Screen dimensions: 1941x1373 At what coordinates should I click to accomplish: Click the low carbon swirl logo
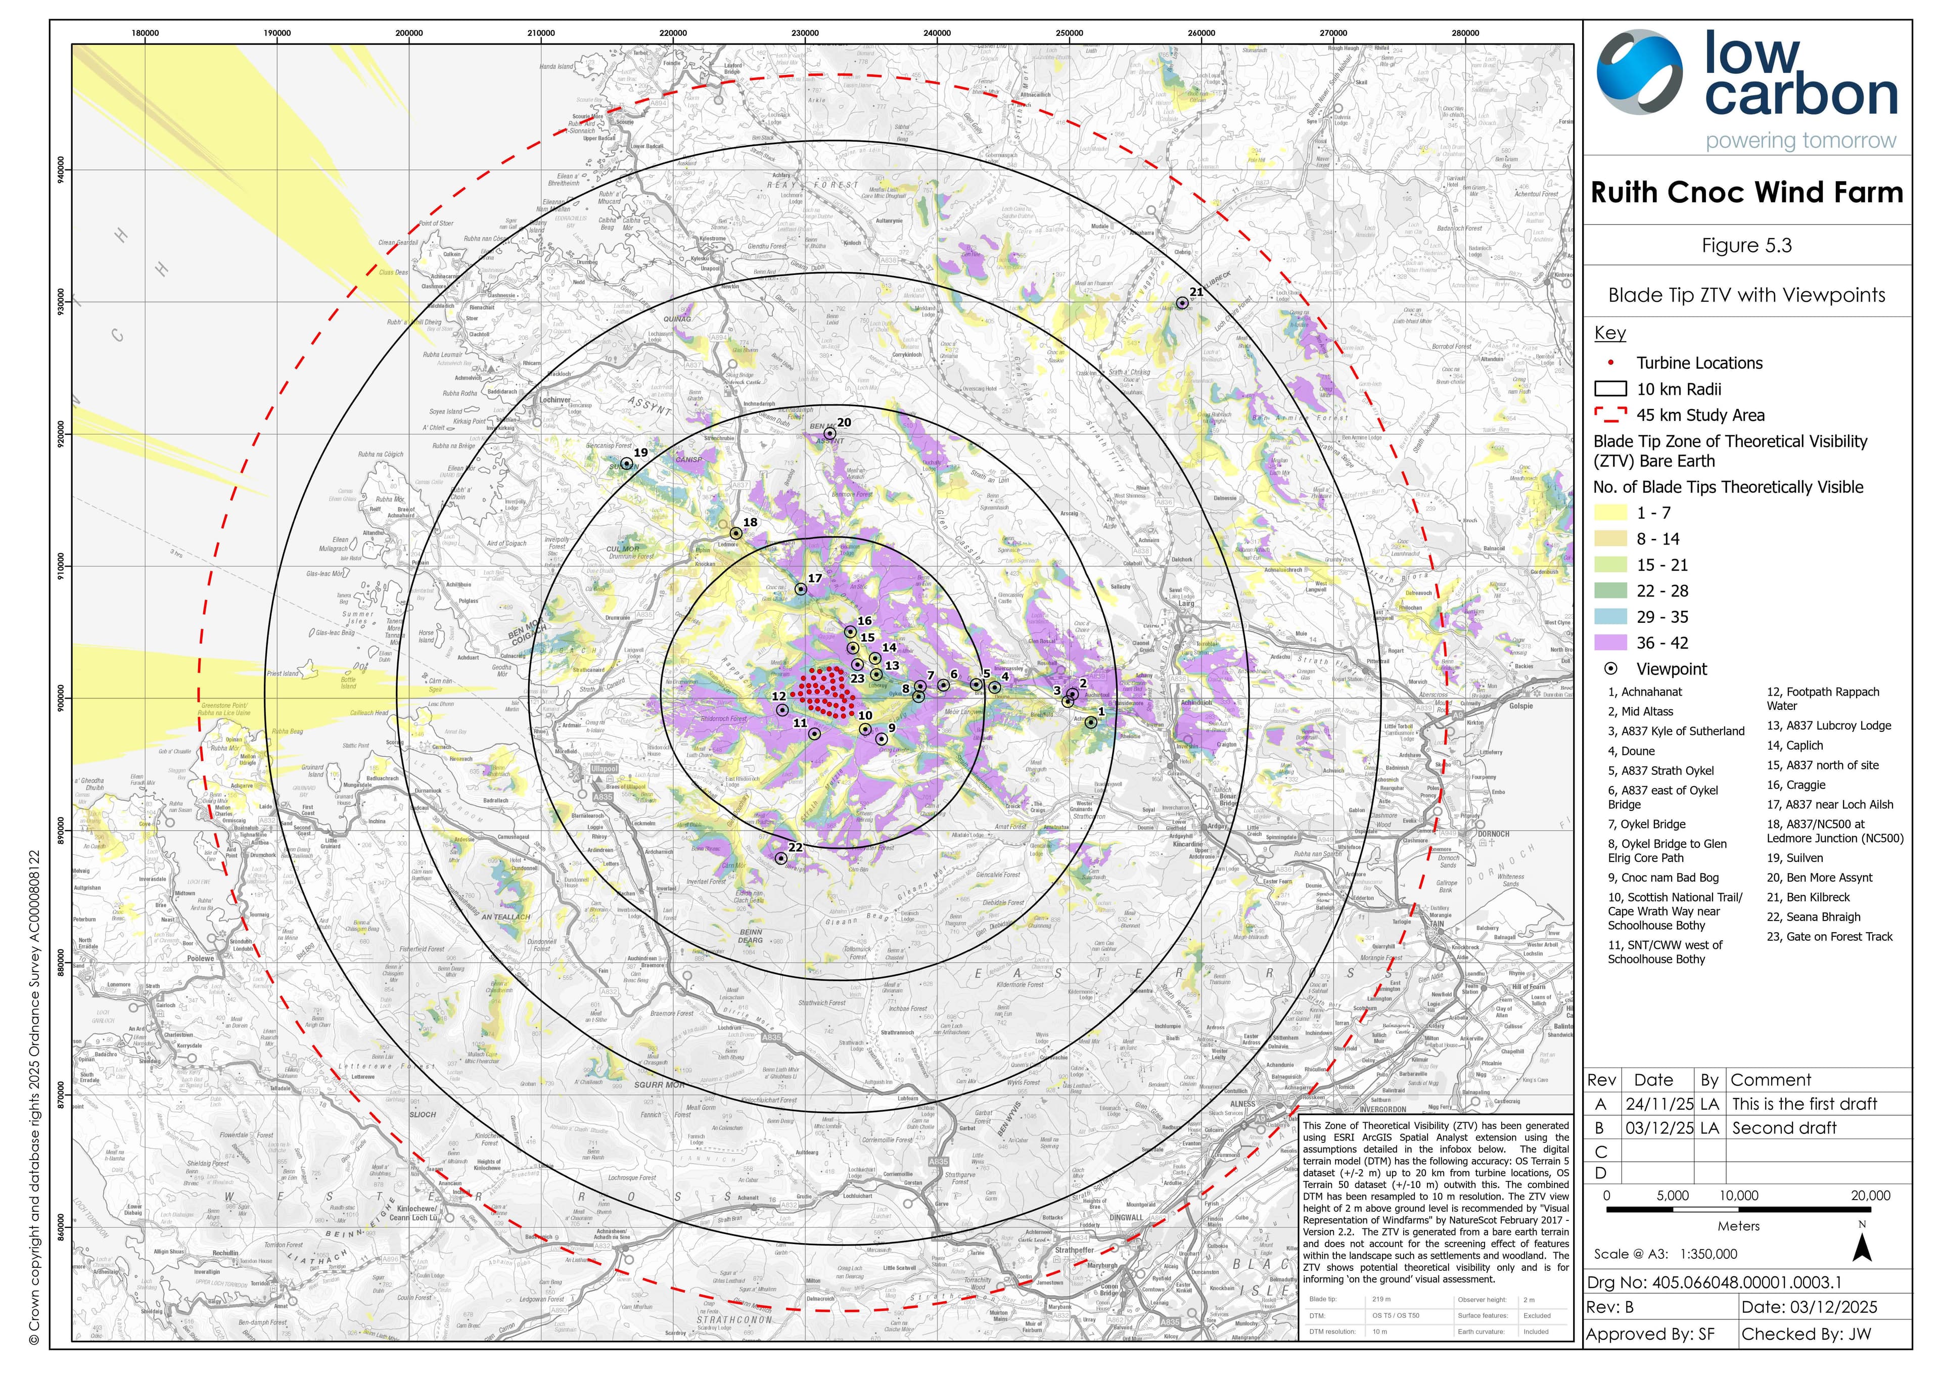[x=1639, y=73]
